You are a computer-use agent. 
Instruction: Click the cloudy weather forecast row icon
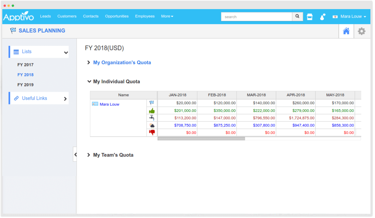[152, 125]
